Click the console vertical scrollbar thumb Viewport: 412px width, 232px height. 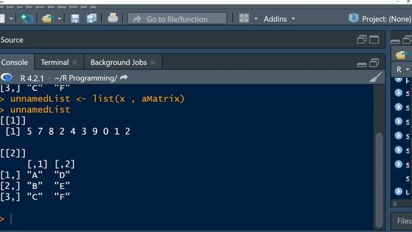379,180
